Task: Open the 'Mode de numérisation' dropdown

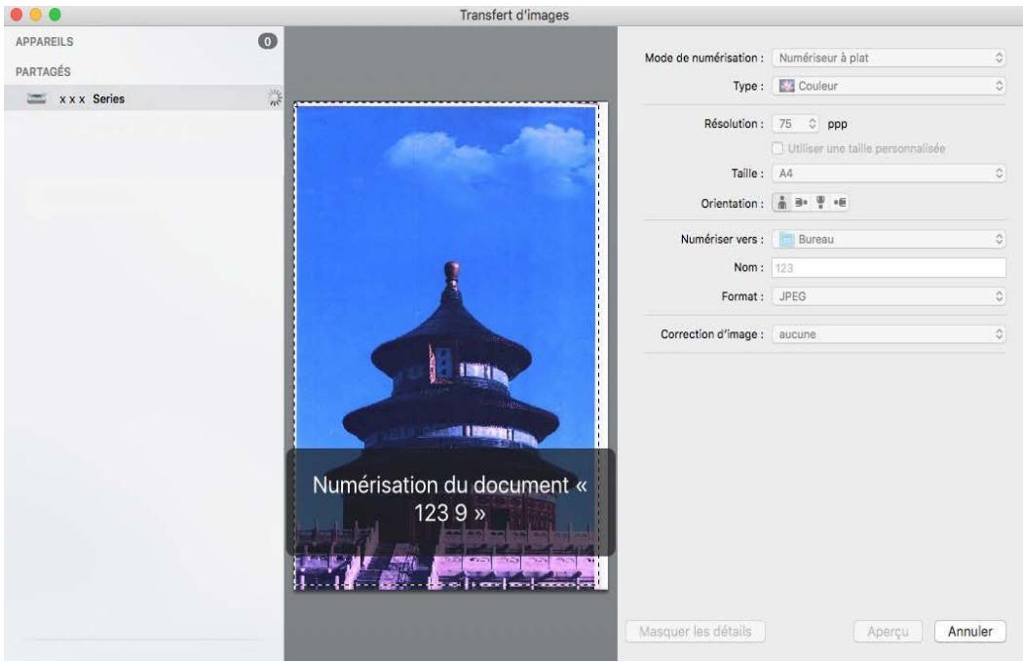Action: (x=889, y=58)
